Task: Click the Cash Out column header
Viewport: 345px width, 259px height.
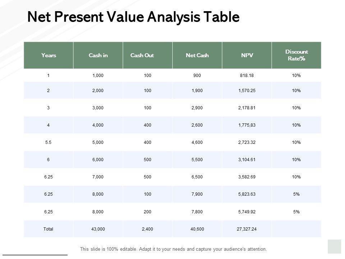Action: coord(142,55)
